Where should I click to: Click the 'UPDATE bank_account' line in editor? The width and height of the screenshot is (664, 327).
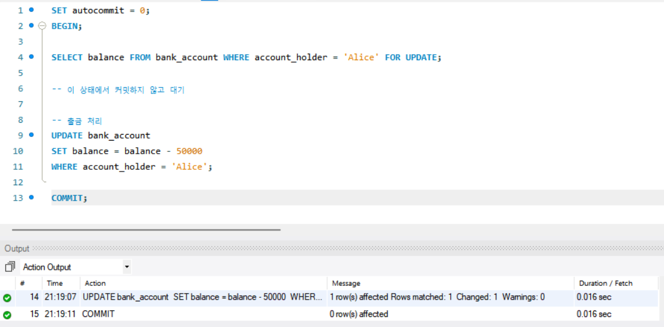click(x=101, y=136)
